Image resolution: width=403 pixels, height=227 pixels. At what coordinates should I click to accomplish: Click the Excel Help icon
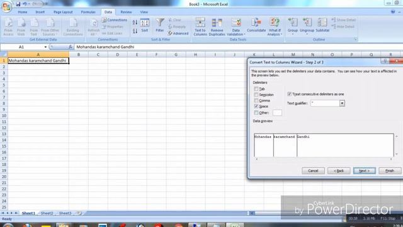[x=393, y=12]
